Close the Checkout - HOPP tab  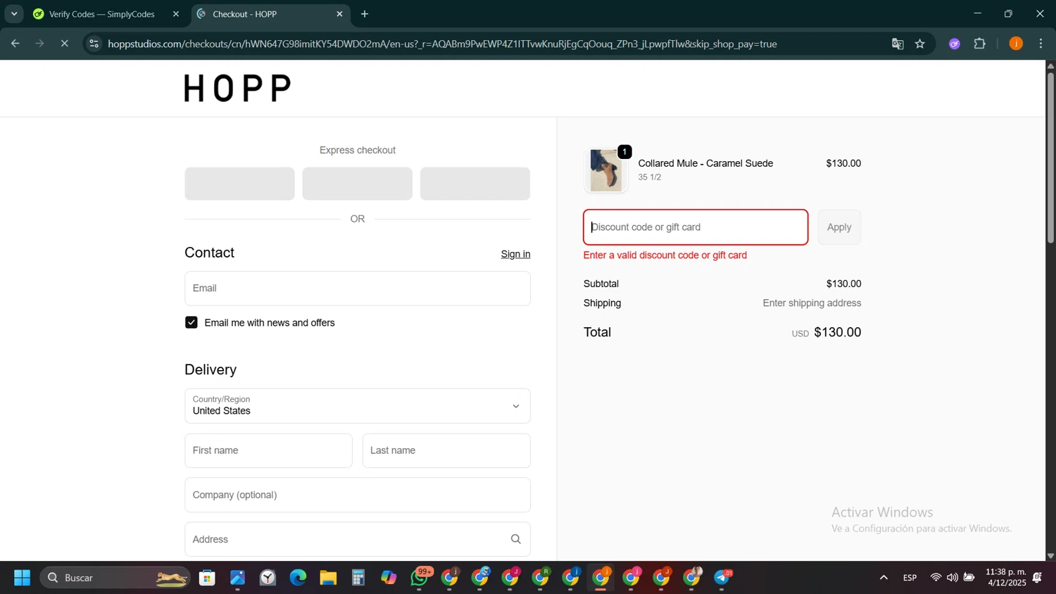pyautogui.click(x=339, y=14)
